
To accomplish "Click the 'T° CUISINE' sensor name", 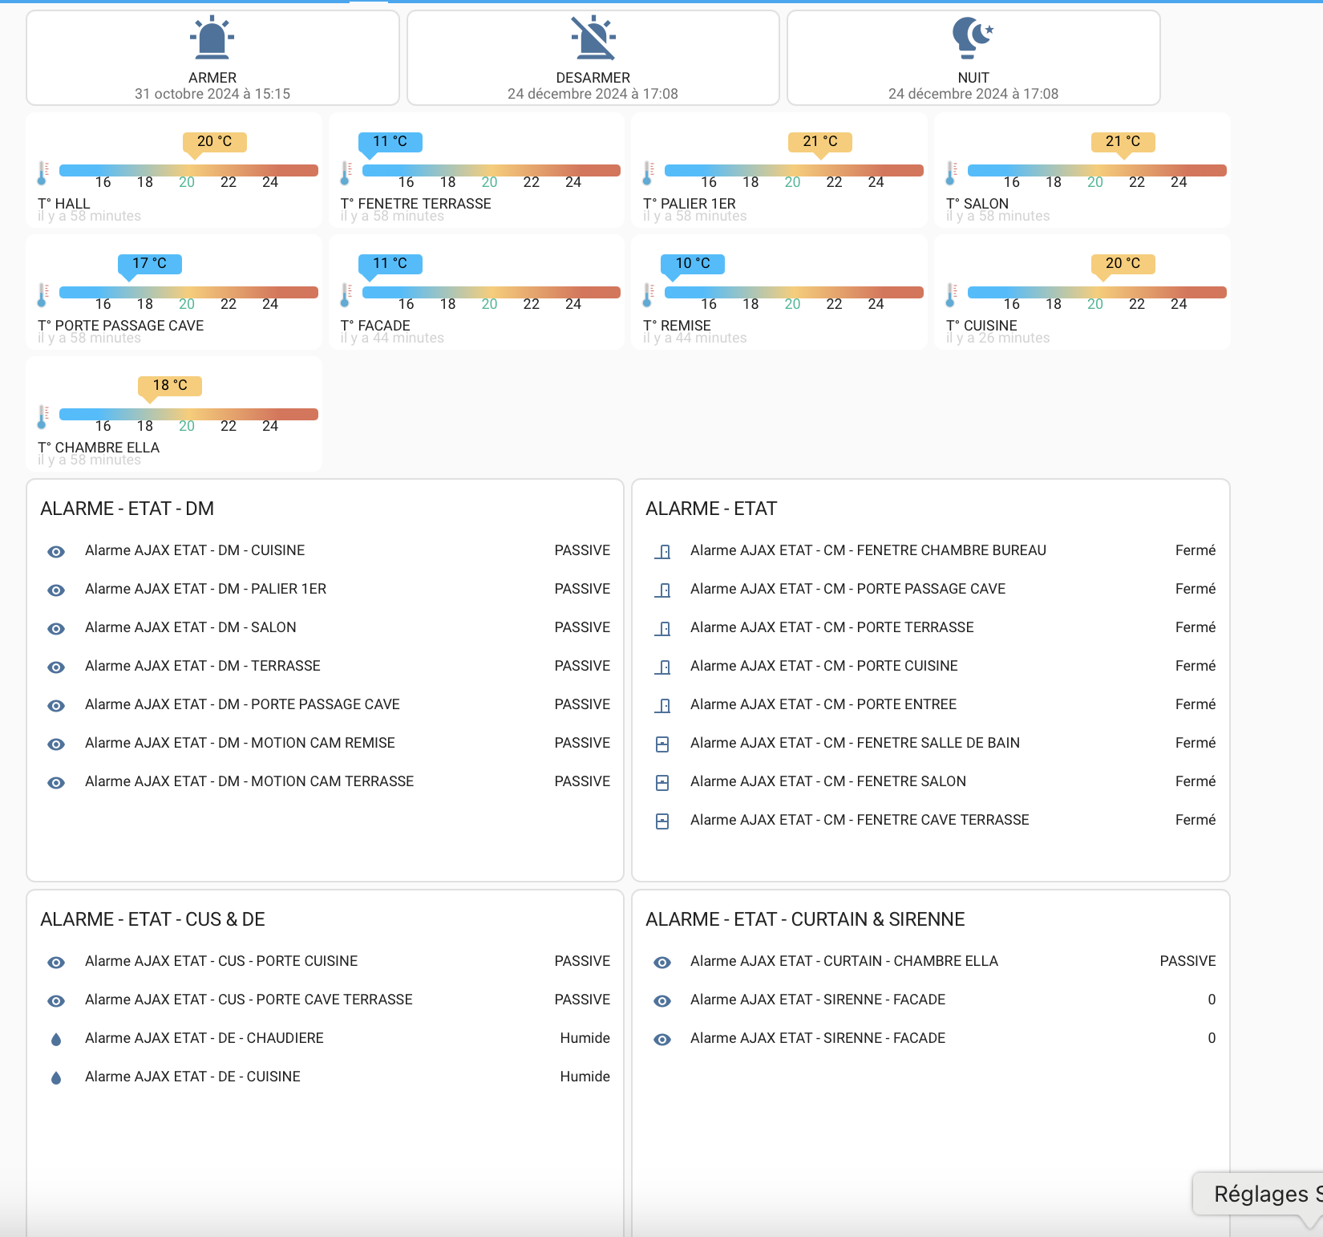I will click(x=981, y=326).
